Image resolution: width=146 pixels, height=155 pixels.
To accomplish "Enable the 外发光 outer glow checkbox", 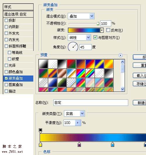I will (x=6, y=33).
